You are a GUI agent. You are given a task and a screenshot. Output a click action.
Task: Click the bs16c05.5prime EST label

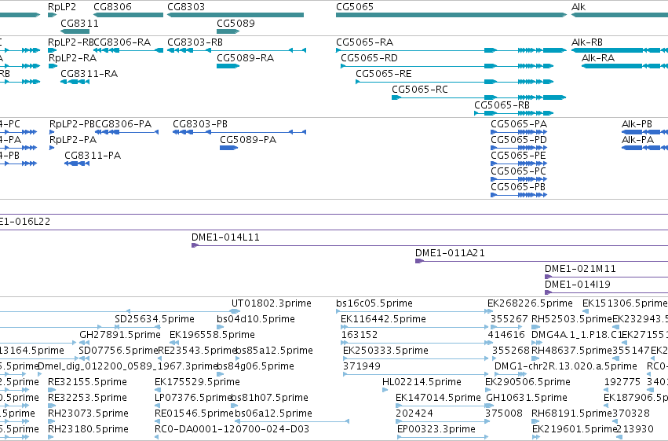pyautogui.click(x=374, y=303)
